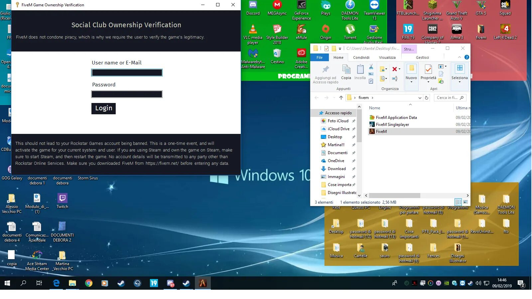Expand the Copy to dropdown arrow
The image size is (532, 299).
(386, 79)
